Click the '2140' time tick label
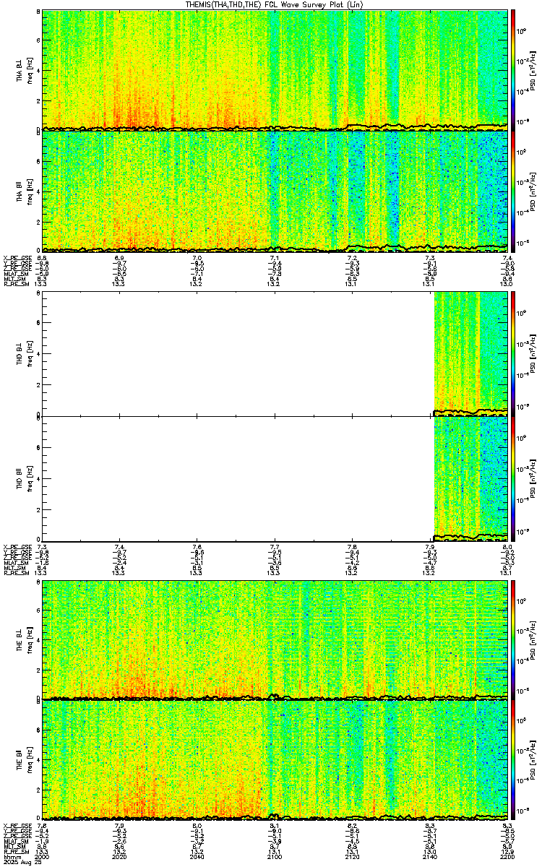542x867 pixels. pyautogui.click(x=429, y=858)
